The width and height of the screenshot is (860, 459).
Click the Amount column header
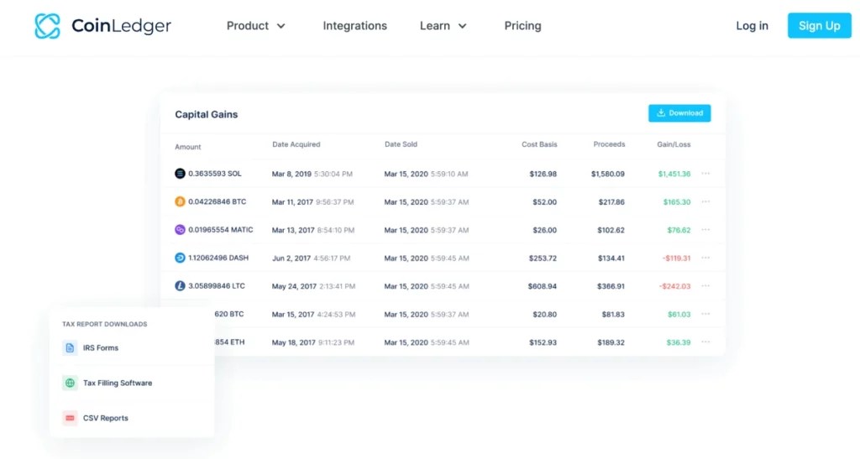187,147
